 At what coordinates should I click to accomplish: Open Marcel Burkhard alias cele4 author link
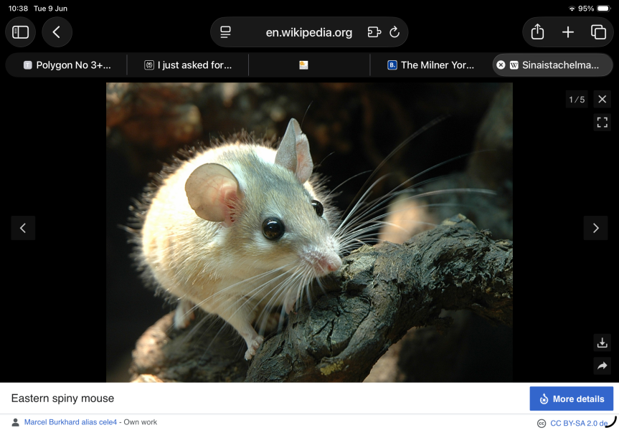point(71,422)
